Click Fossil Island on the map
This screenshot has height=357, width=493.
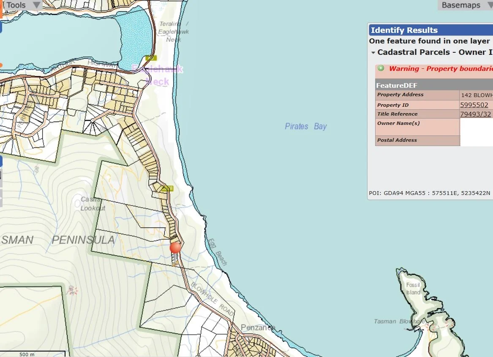pyautogui.click(x=413, y=289)
